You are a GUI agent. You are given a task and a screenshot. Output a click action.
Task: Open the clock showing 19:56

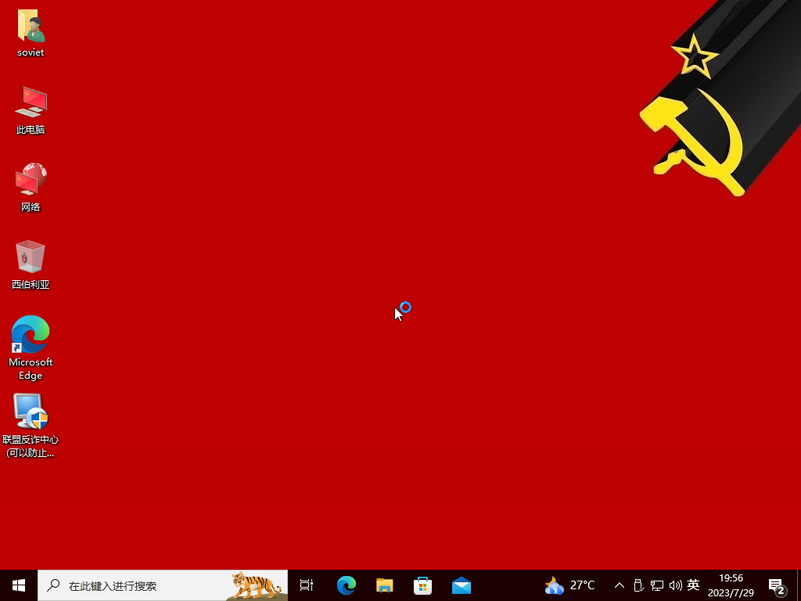(731, 585)
